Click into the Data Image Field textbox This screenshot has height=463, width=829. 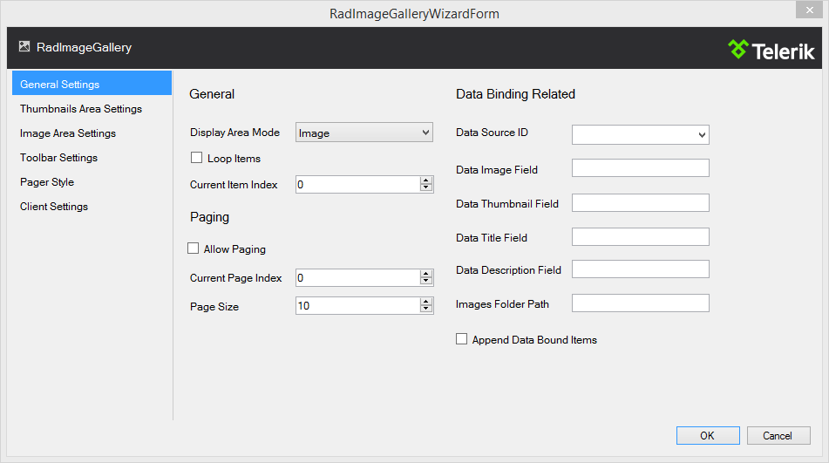pyautogui.click(x=640, y=168)
